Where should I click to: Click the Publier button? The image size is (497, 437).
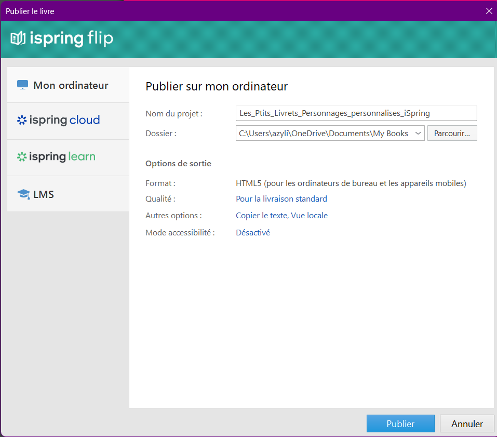point(400,423)
